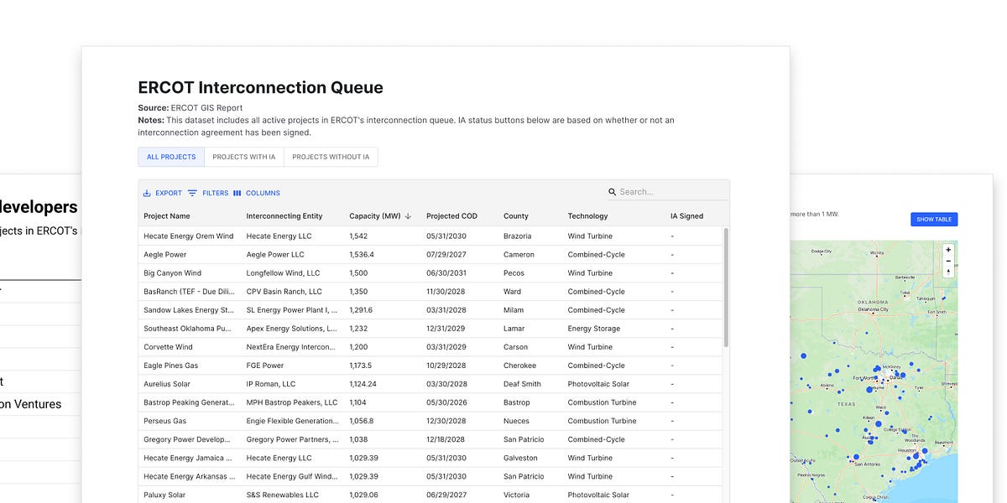Click the 07/29/2027 projected COD date
Image resolution: width=1007 pixels, height=503 pixels.
(x=446, y=255)
